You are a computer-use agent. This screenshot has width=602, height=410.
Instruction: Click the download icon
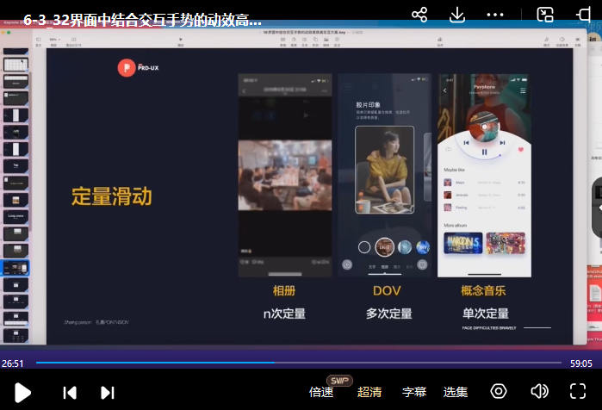click(458, 15)
